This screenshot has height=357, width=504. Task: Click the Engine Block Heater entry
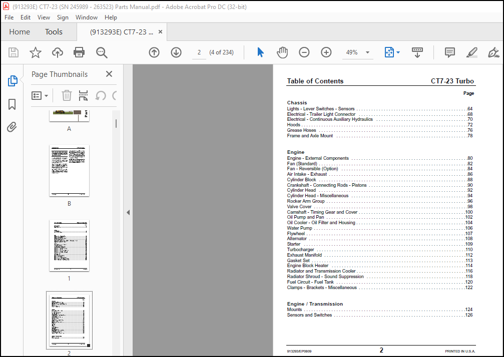tap(379, 266)
